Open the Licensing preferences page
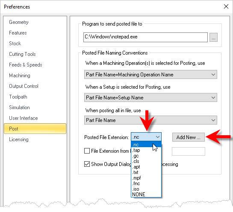 [19, 139]
